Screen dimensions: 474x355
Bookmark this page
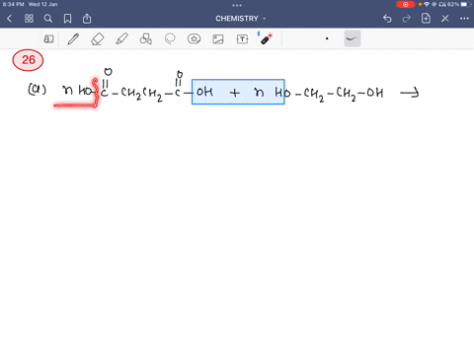pos(67,19)
